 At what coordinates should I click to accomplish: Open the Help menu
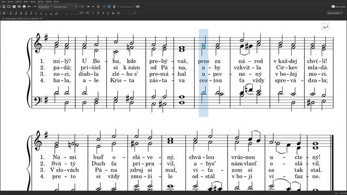56,2
